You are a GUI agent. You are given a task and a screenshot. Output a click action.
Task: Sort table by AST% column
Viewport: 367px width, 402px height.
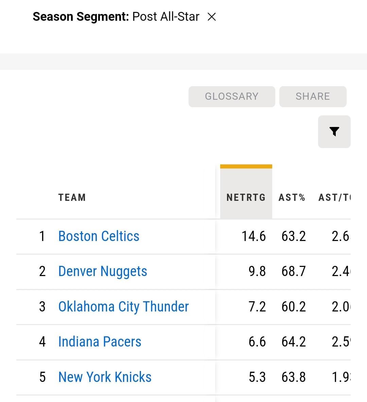[x=292, y=197]
